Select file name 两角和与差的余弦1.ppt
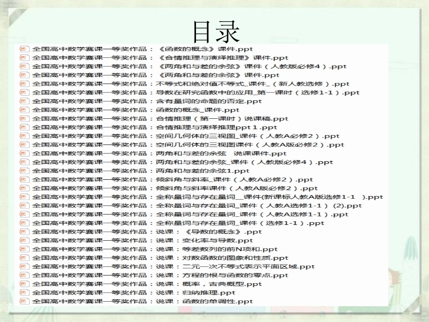429x322 pixels. (x=141, y=171)
